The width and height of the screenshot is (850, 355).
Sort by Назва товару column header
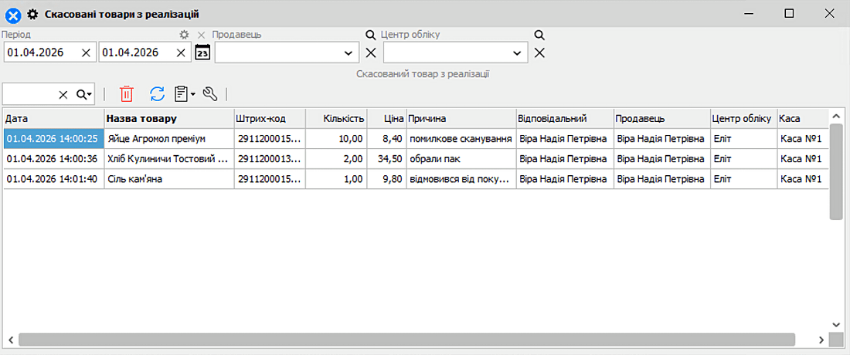(x=168, y=118)
